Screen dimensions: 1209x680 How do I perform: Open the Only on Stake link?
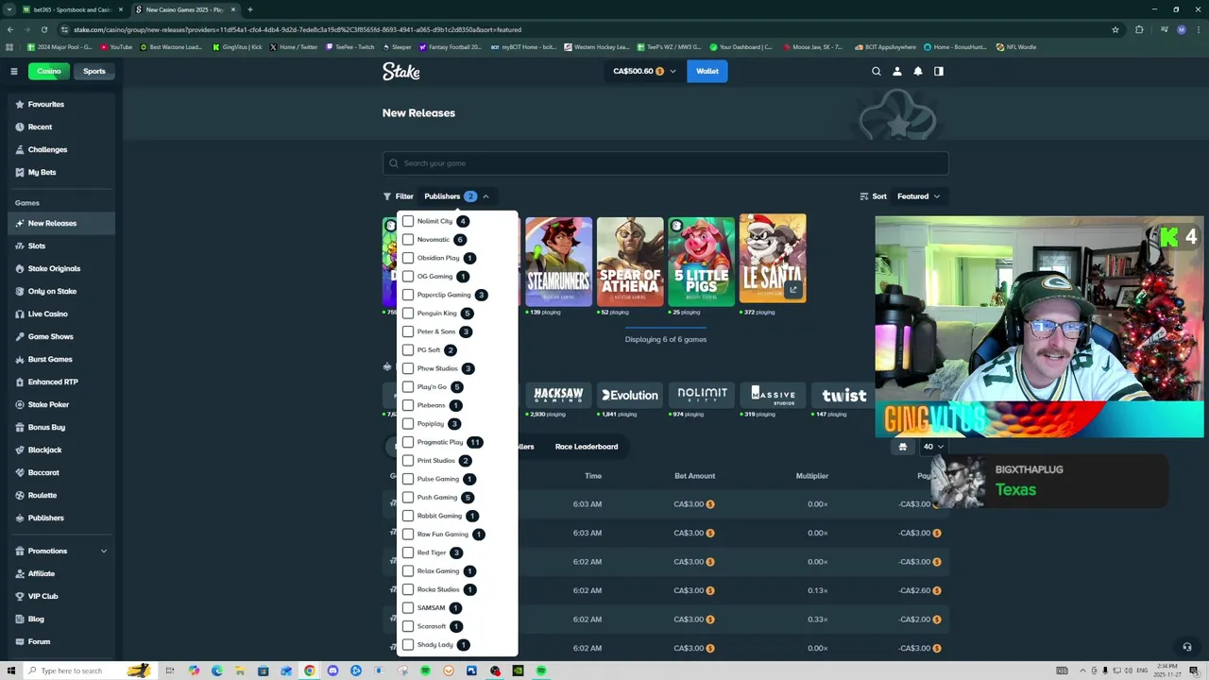52,291
